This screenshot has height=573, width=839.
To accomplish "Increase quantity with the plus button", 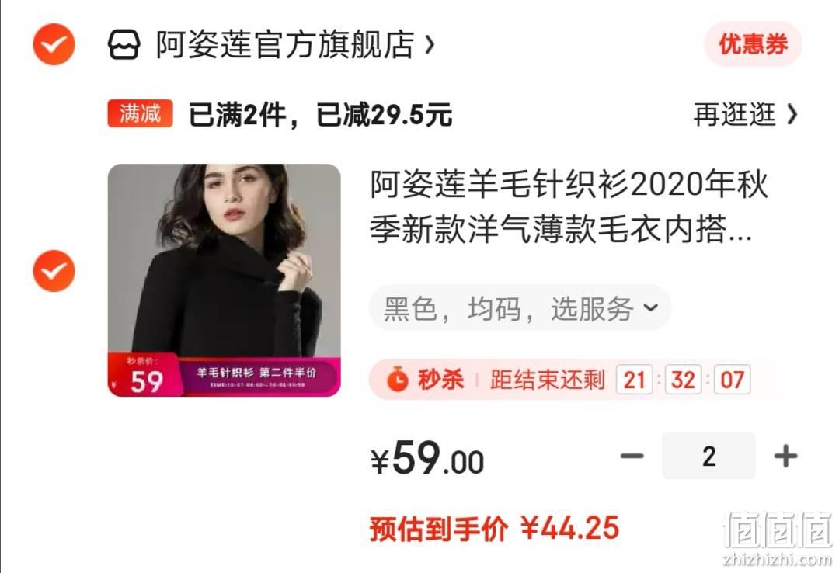I will coord(785,457).
